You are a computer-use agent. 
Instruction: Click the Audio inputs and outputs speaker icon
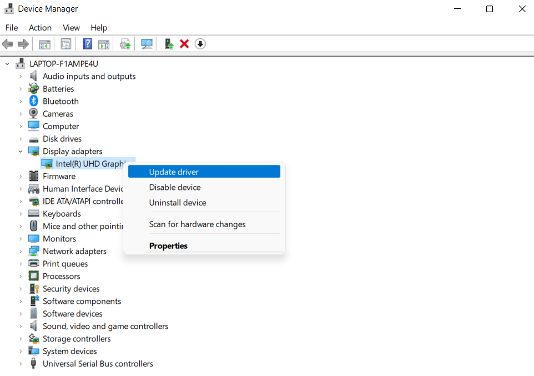(x=33, y=76)
